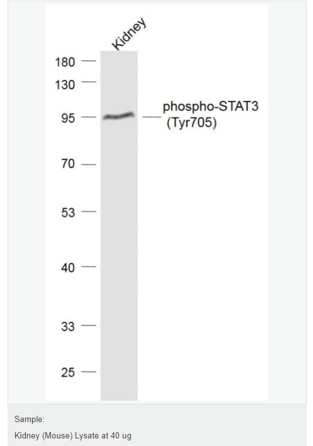Click the 33 kDa marker label
Image resolution: width=313 pixels, height=446 pixels.
(68, 326)
